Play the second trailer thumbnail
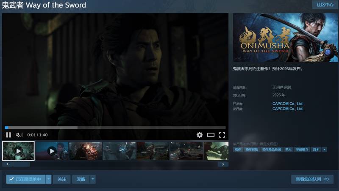339x191 pixels. (52, 151)
